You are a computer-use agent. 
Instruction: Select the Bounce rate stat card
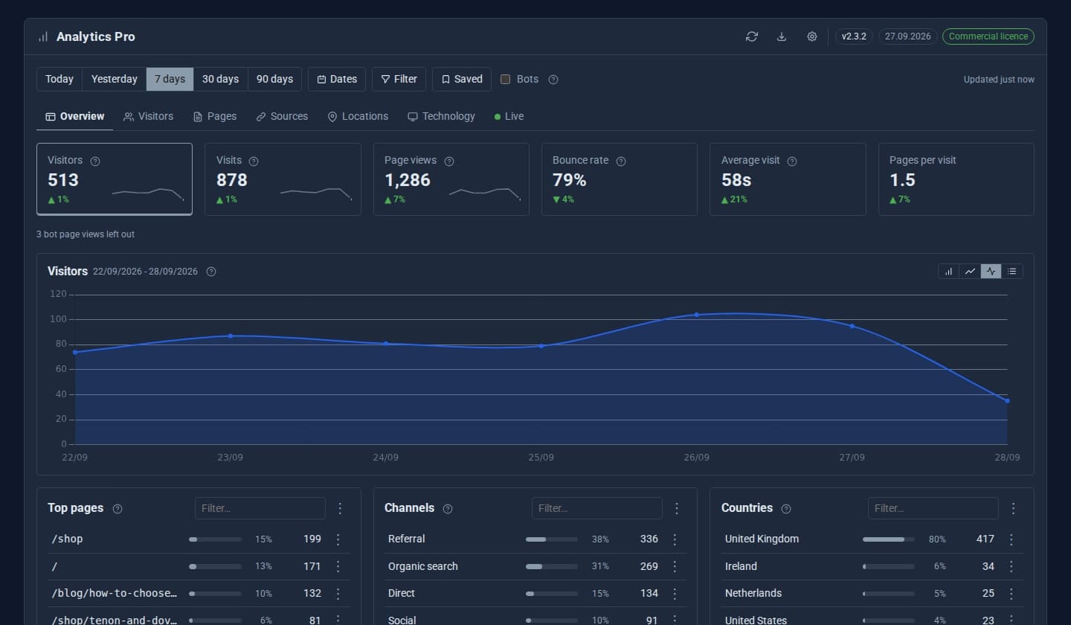[620, 179]
